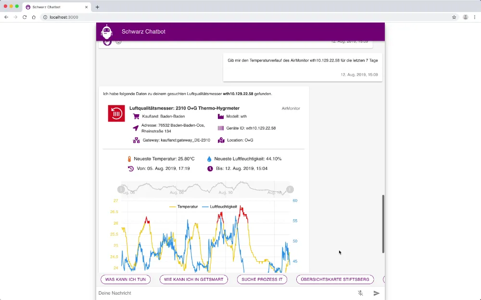Click the left range handle of chart navigator

[121, 190]
